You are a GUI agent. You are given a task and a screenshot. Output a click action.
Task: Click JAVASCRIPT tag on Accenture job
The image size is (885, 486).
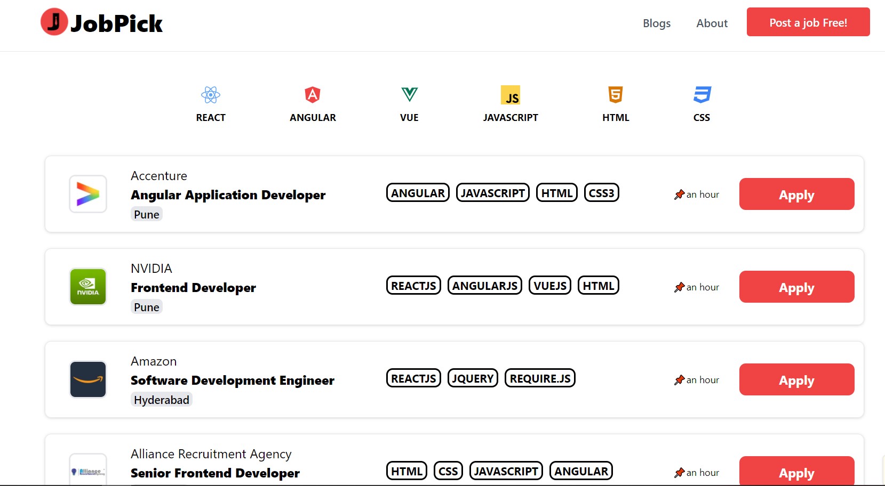point(493,193)
